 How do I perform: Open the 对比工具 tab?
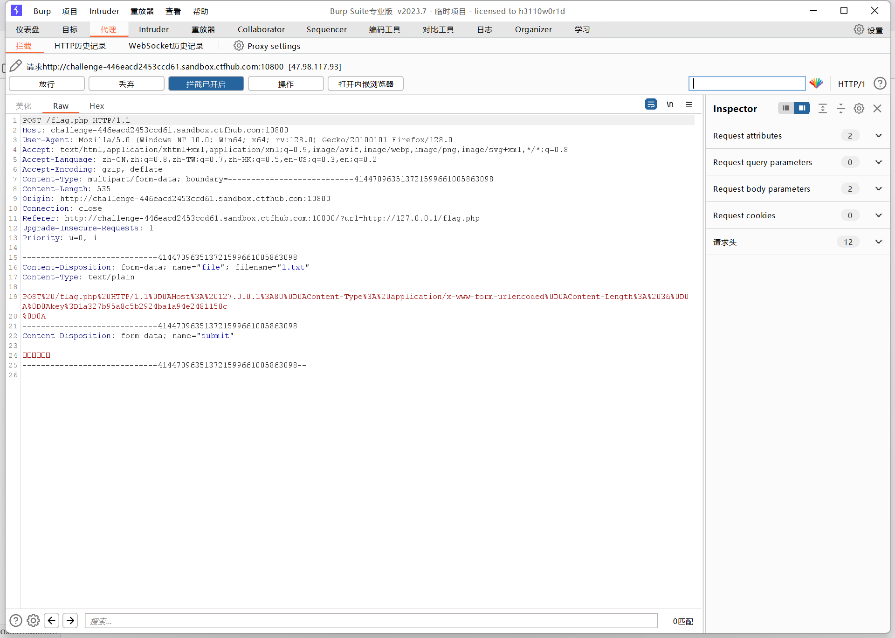coord(438,29)
